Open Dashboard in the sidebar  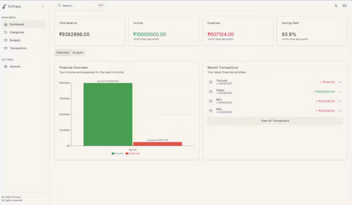pos(24,24)
